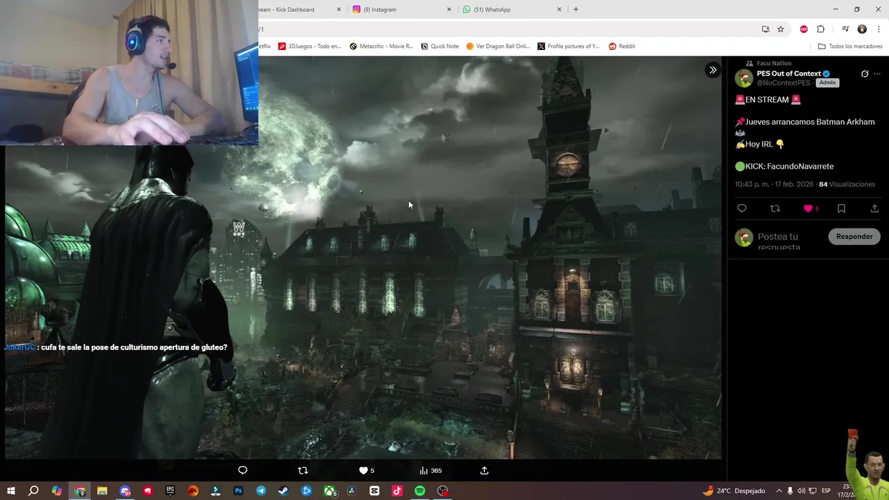Image resolution: width=889 pixels, height=500 pixels.
Task: Click the microphone icon in the system tray
Action: click(790, 491)
